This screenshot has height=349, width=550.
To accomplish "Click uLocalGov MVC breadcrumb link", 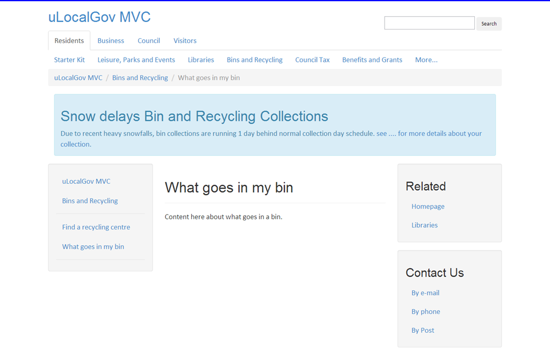I will pyautogui.click(x=78, y=78).
